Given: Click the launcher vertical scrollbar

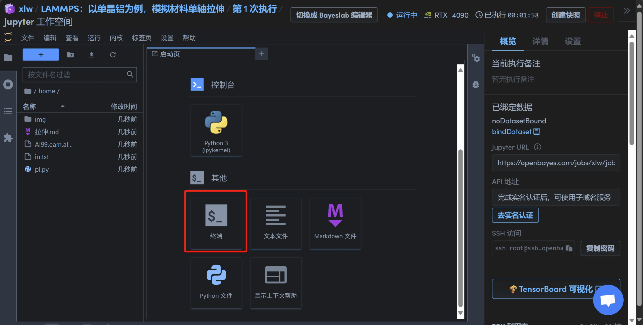Looking at the screenshot, I should pos(460,227).
